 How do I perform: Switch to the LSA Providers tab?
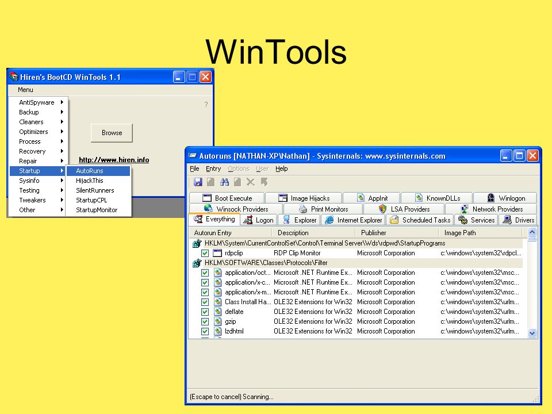404,209
